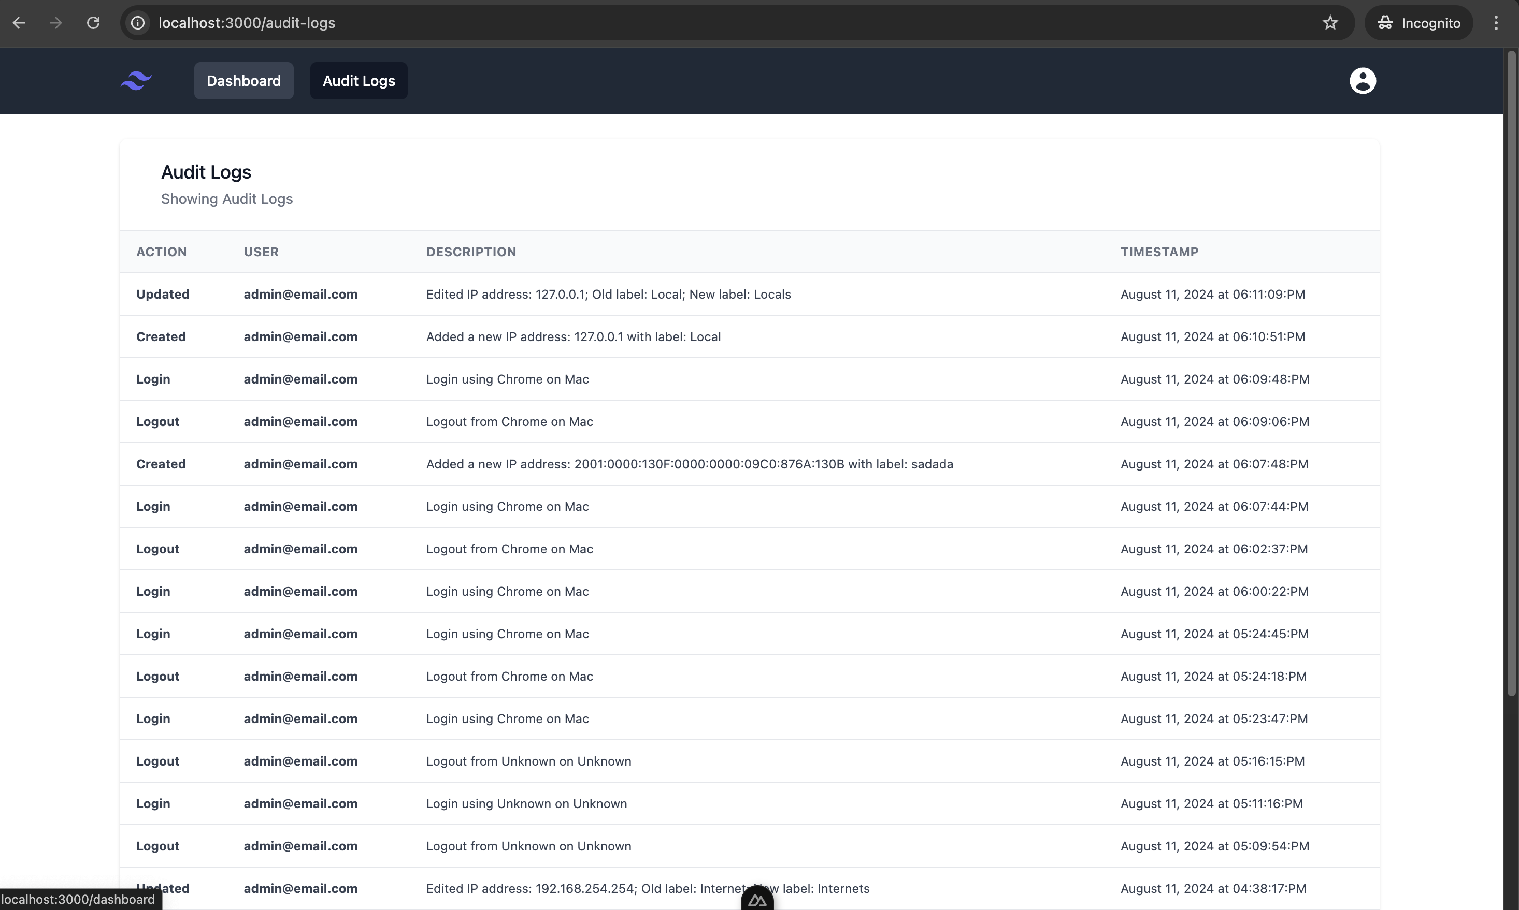Select 'Updated' action at 06:11:09 PM row
Viewport: 1519px width, 910px height.
click(x=163, y=295)
